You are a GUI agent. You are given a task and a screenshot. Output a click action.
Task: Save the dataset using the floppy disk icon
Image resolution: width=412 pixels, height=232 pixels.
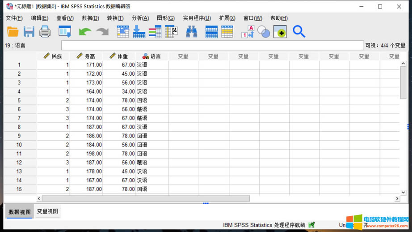tap(29, 32)
